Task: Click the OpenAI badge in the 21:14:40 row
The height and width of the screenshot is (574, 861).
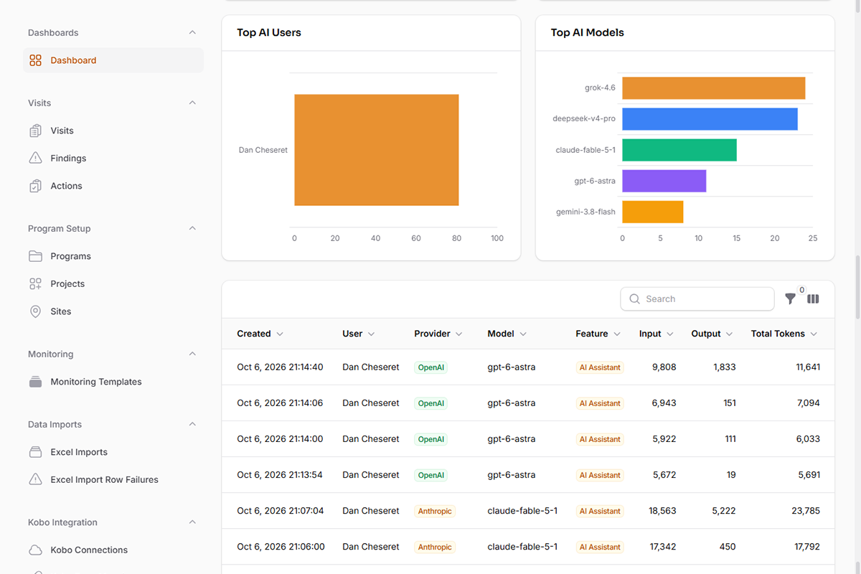Action: [431, 367]
